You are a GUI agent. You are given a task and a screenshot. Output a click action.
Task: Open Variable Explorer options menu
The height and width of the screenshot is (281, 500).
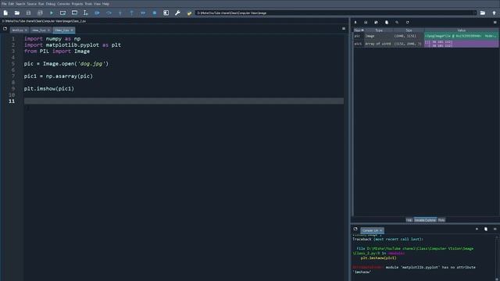point(495,23)
